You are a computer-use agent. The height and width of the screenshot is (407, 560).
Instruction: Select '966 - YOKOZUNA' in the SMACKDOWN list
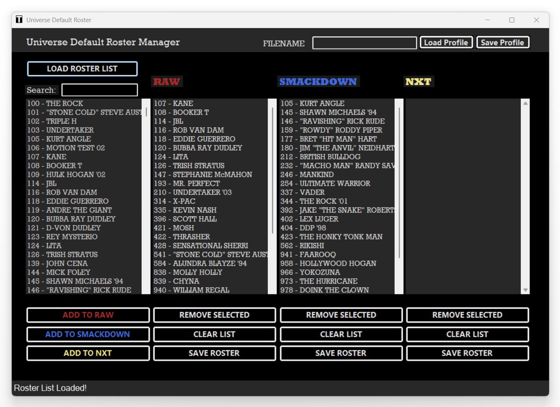click(x=337, y=272)
